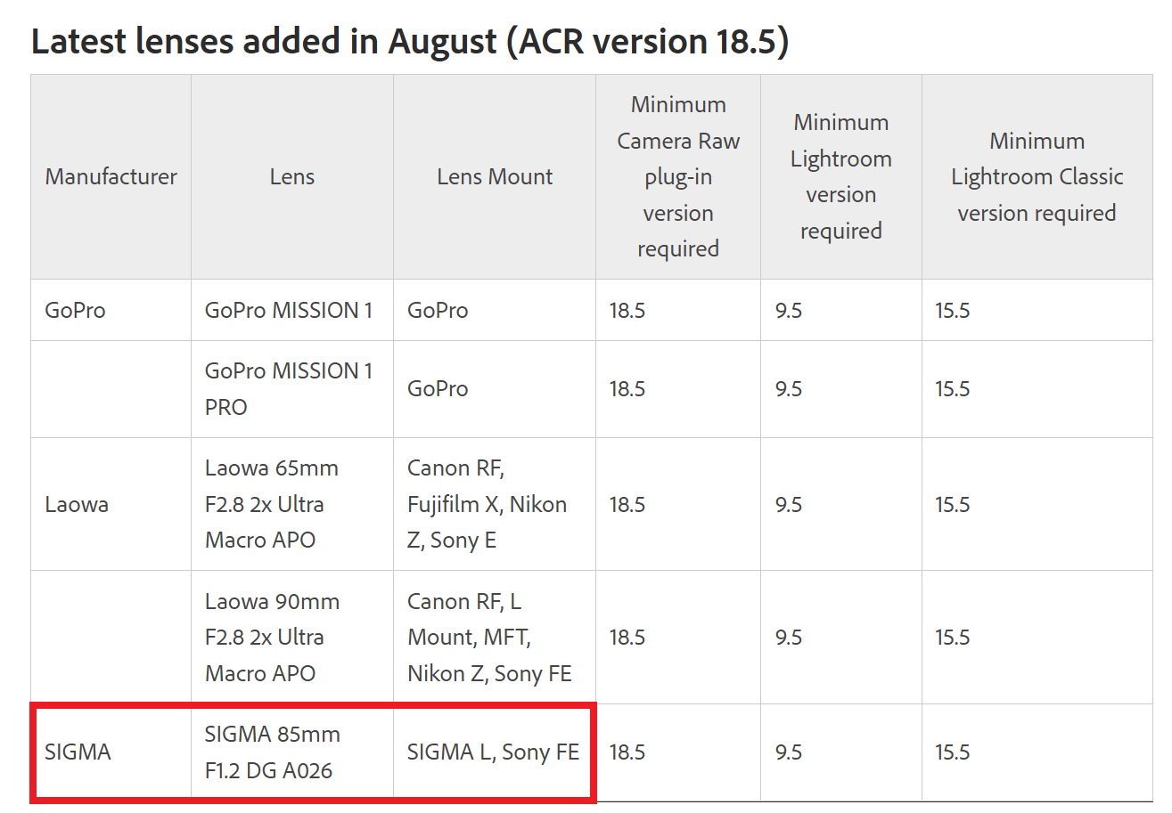Image resolution: width=1172 pixels, height=813 pixels.
Task: Select the Minimum Camera Raw plug-in header
Action: pos(678,176)
